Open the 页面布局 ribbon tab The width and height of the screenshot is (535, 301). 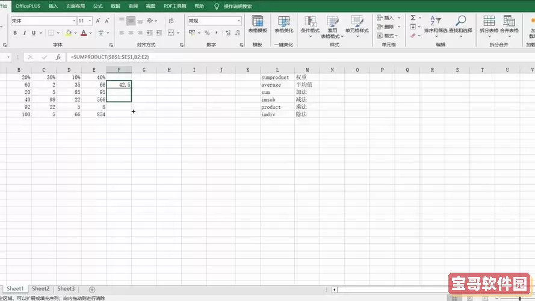pos(75,6)
